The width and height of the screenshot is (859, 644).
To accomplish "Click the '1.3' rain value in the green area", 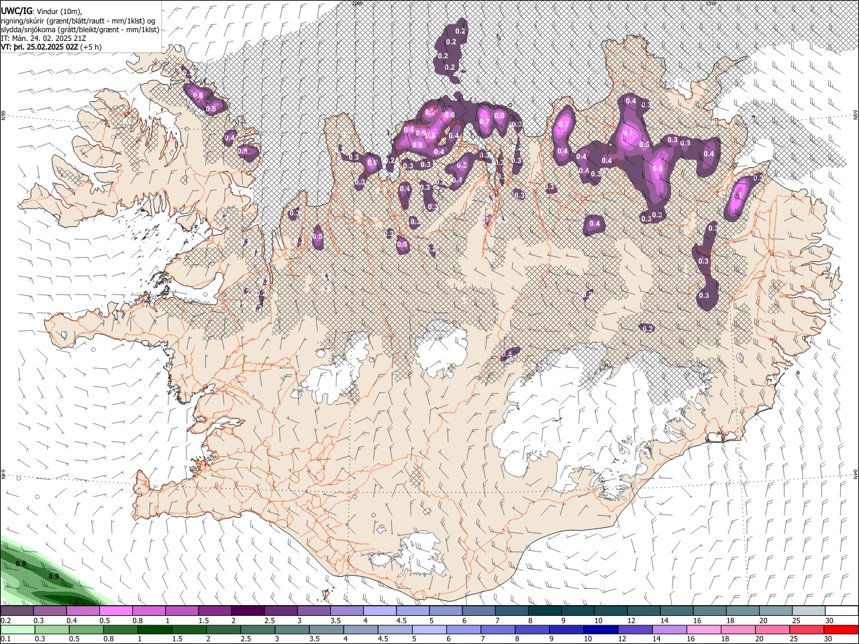I will click(x=74, y=601).
